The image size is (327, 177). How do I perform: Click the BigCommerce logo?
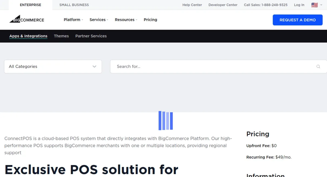click(27, 19)
